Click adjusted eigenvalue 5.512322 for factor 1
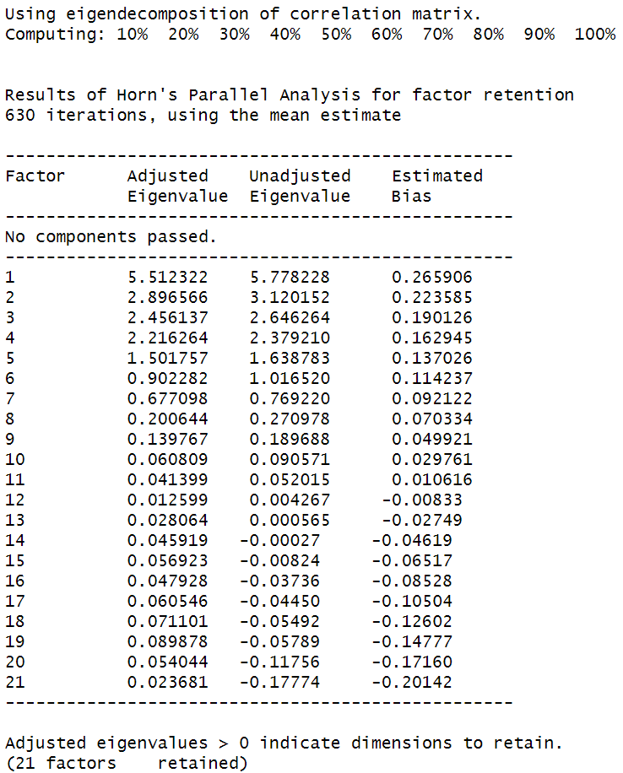The height and width of the screenshot is (773, 623). tap(167, 278)
